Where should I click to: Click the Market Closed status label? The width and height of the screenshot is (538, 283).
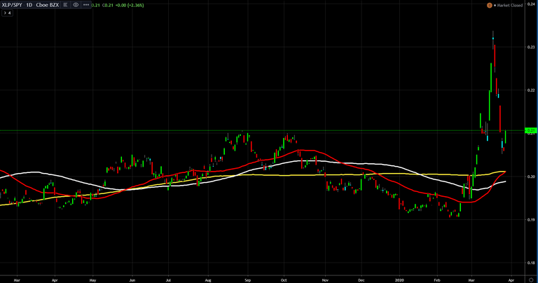pyautogui.click(x=509, y=5)
